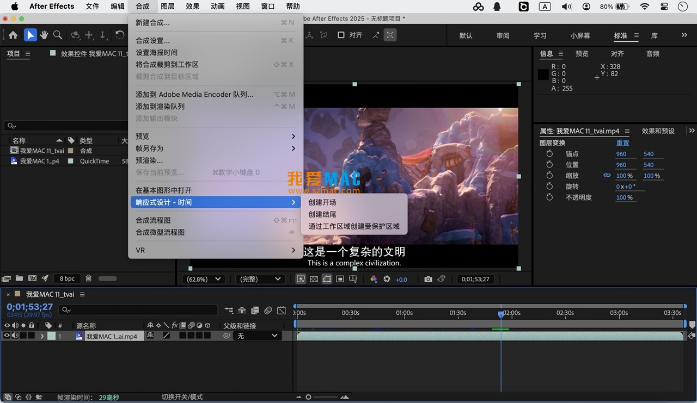
Task: Select the Orbit camera tool
Action: tap(75, 35)
